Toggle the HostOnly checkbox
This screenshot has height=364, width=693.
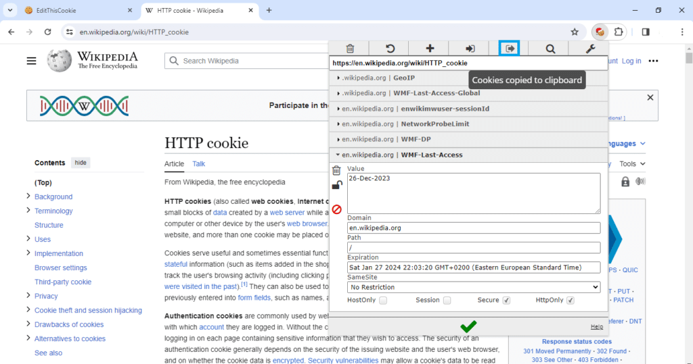pyautogui.click(x=383, y=301)
